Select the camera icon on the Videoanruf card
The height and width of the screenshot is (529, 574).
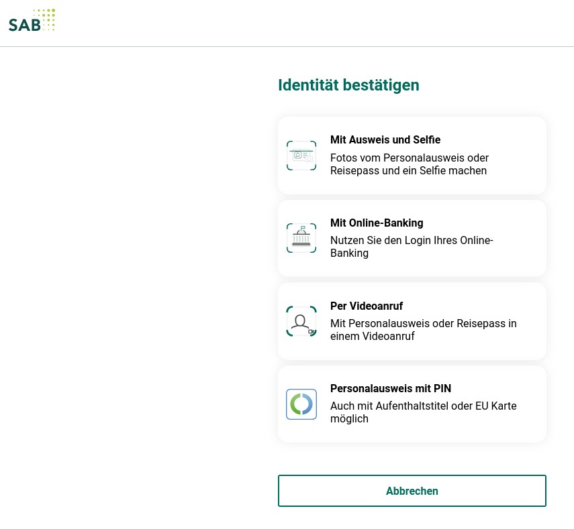(310, 331)
